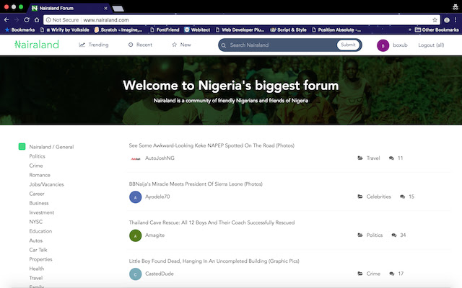462x288 pixels.
Task: Open a new browser tab
Action: 118,9
